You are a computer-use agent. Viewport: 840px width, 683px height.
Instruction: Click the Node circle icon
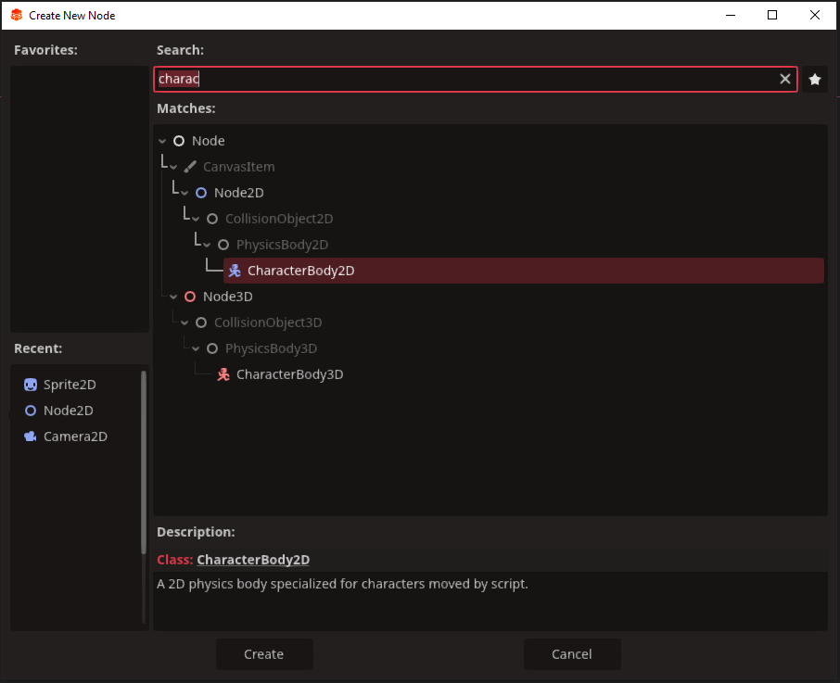(x=179, y=141)
